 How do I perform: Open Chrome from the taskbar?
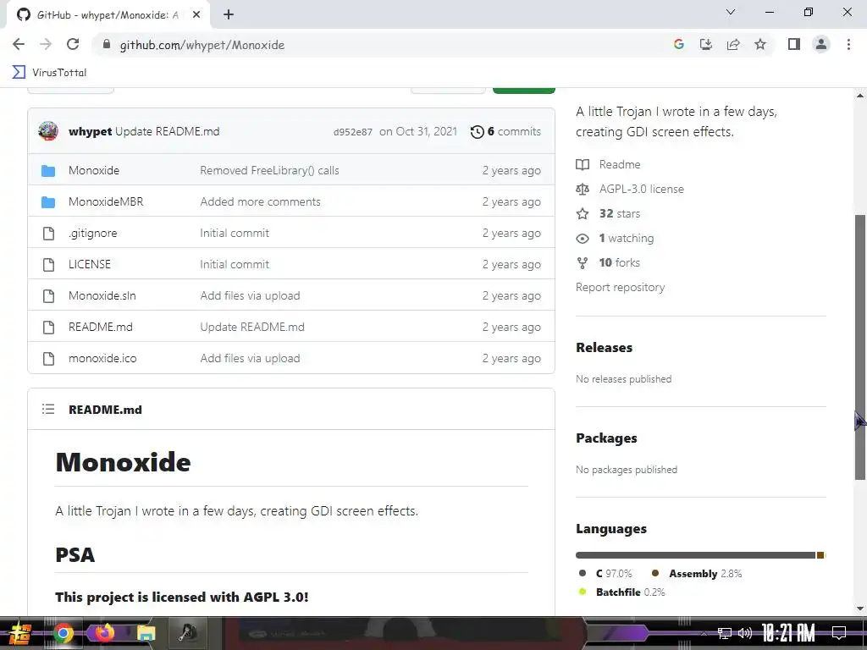pos(64,633)
